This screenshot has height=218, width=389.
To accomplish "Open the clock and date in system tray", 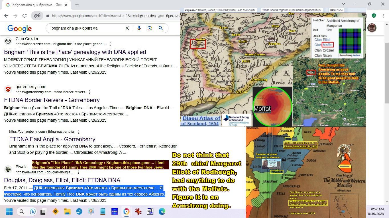I will (376, 211).
